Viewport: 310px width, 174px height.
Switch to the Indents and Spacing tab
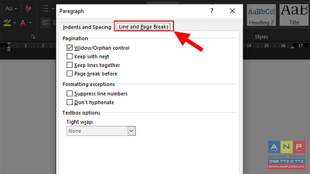[x=87, y=27]
